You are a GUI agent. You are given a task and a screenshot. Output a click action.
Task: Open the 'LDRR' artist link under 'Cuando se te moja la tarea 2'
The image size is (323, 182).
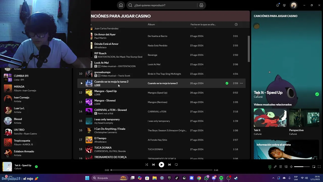coord(97,85)
